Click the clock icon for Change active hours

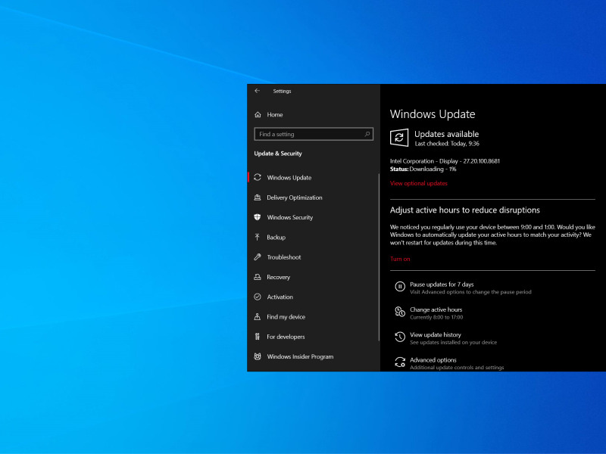pos(400,312)
